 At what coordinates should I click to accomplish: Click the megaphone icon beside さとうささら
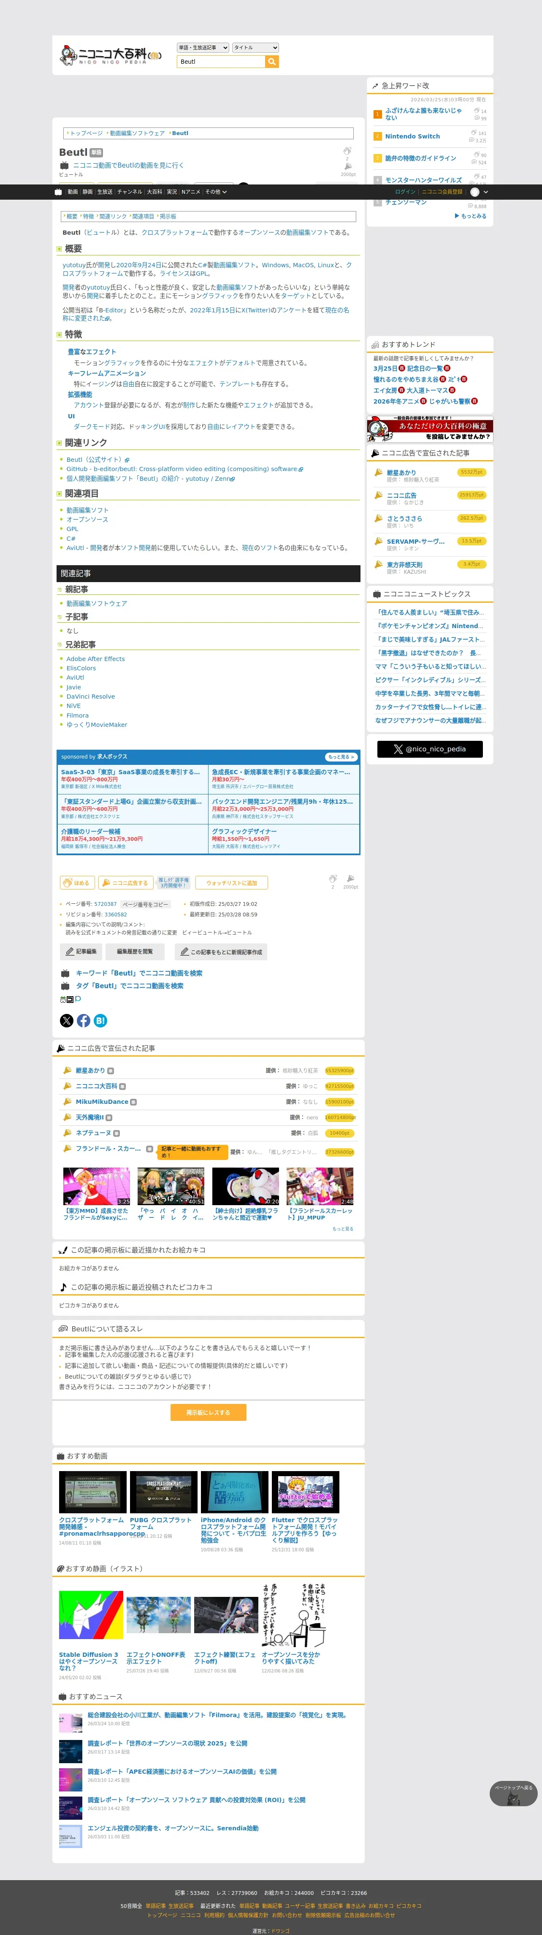click(378, 518)
